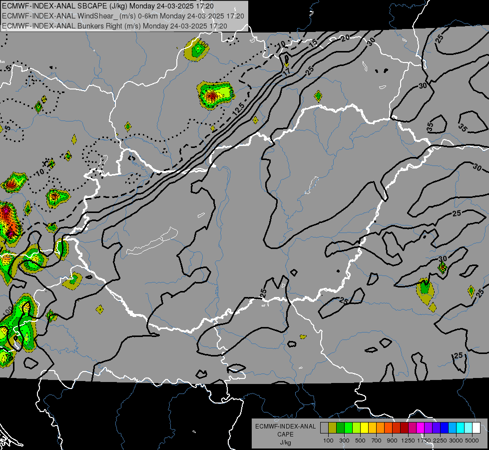Click the pale cyan swatch before 5000
The height and width of the screenshot is (450, 489).
point(469,428)
